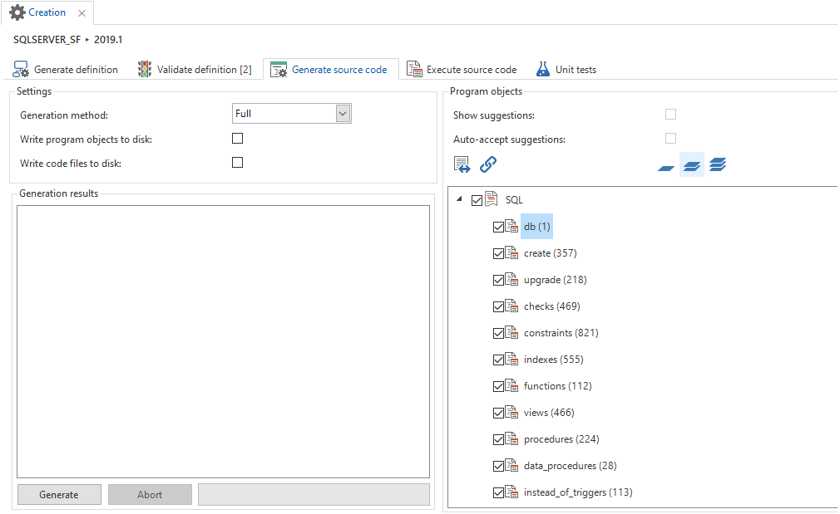The image size is (840, 514).
Task: Click the document with arrows icon
Action: click(462, 164)
